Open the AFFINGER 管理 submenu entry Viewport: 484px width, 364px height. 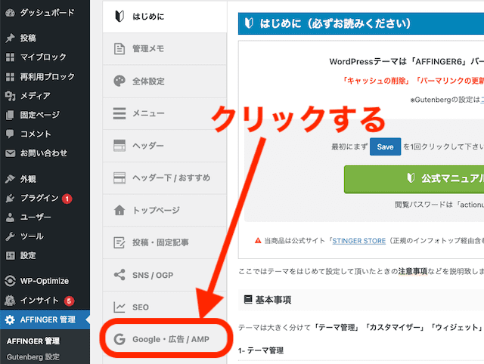point(33,341)
